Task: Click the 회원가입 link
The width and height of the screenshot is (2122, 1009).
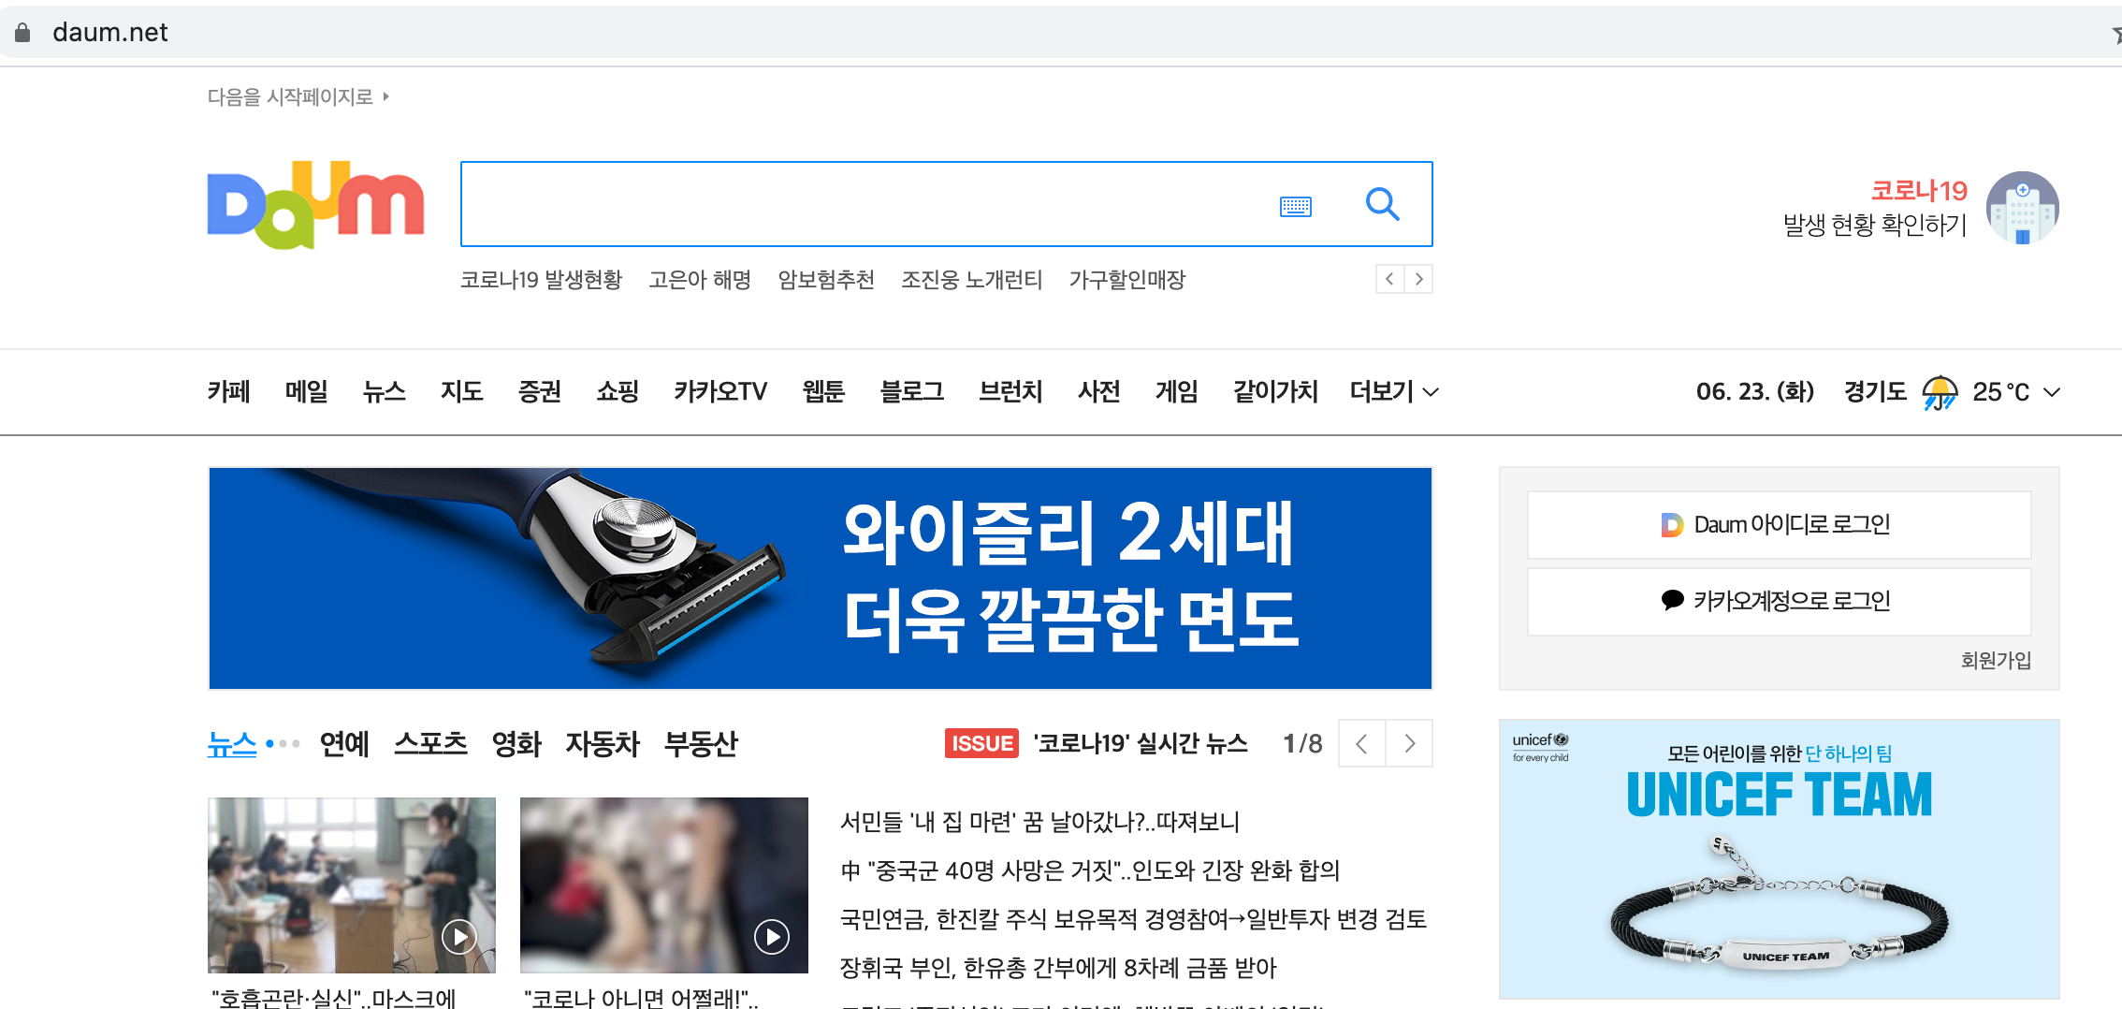Action: pos(1996,661)
